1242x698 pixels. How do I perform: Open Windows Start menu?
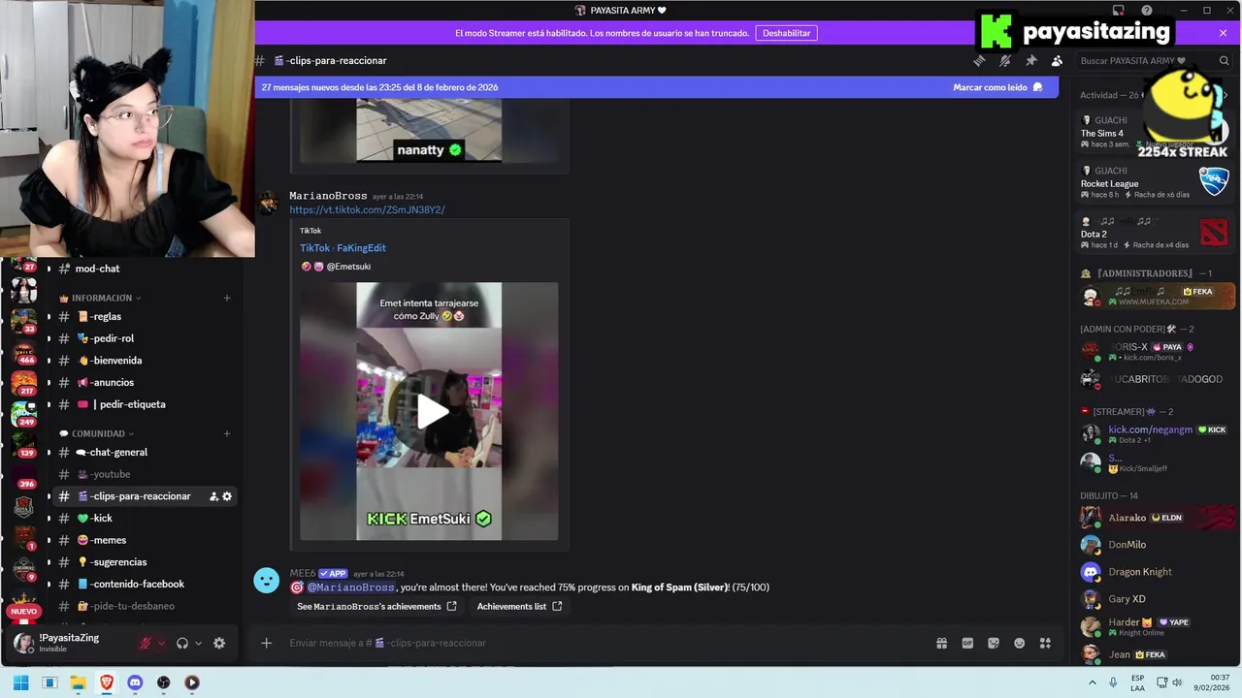[20, 682]
